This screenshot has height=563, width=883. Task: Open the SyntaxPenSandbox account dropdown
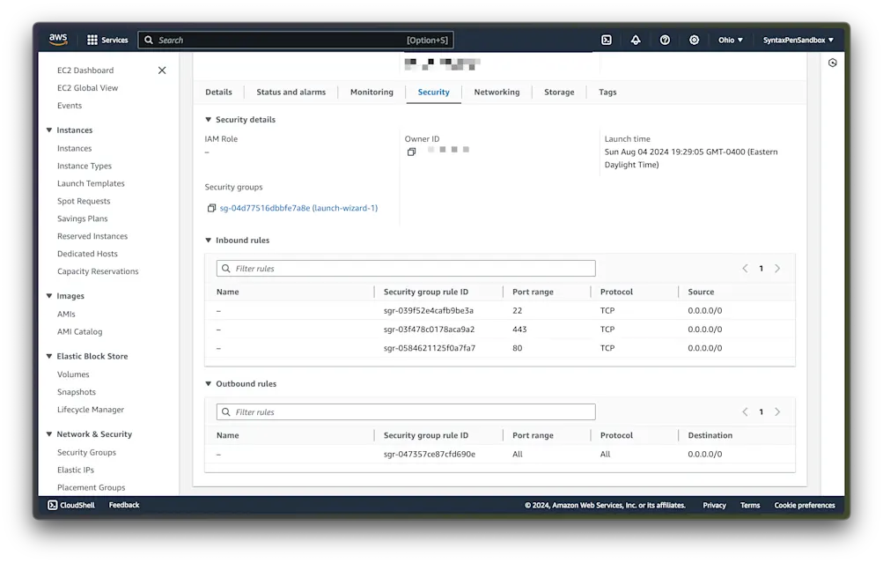click(798, 40)
